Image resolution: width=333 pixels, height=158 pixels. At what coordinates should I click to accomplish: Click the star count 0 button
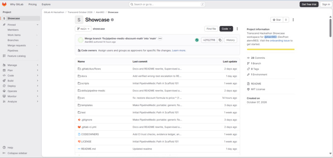point(286,20)
